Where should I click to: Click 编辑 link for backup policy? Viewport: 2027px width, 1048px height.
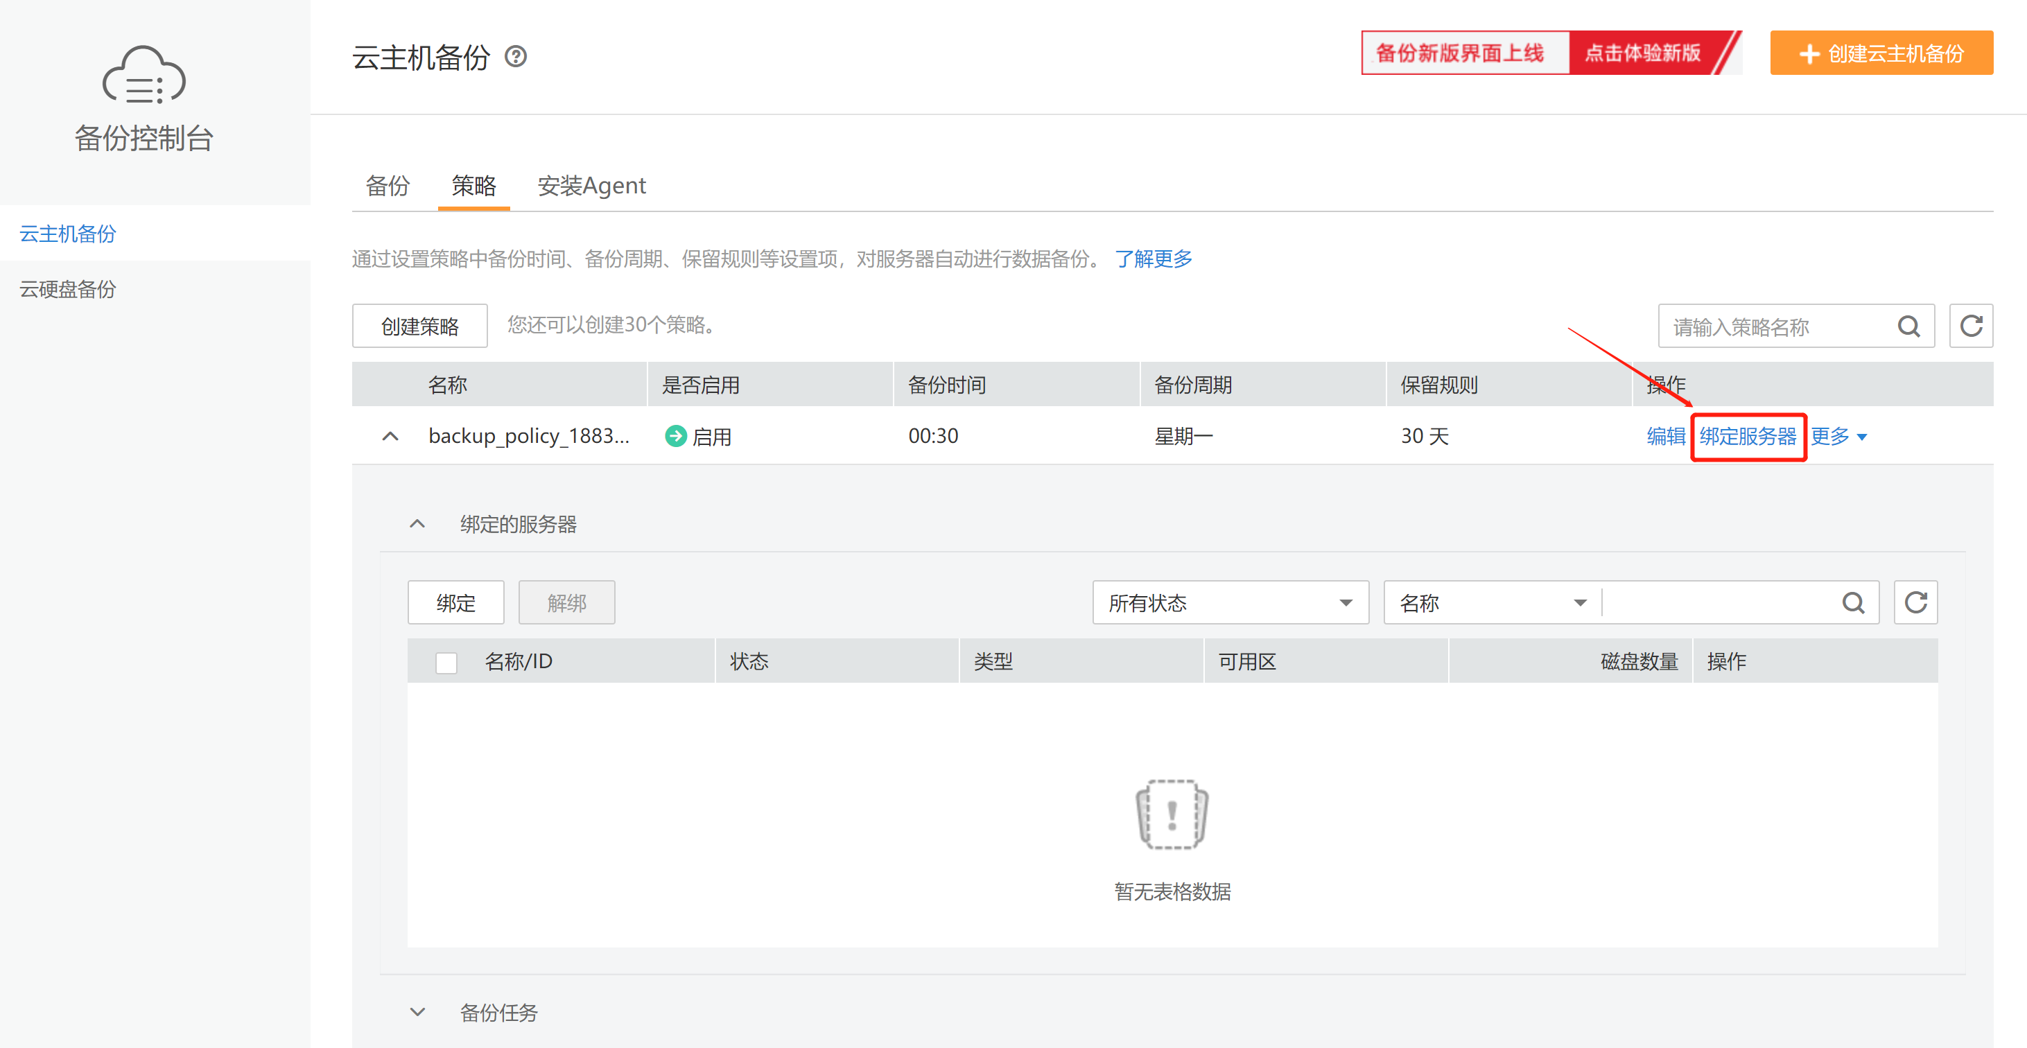click(x=1666, y=436)
